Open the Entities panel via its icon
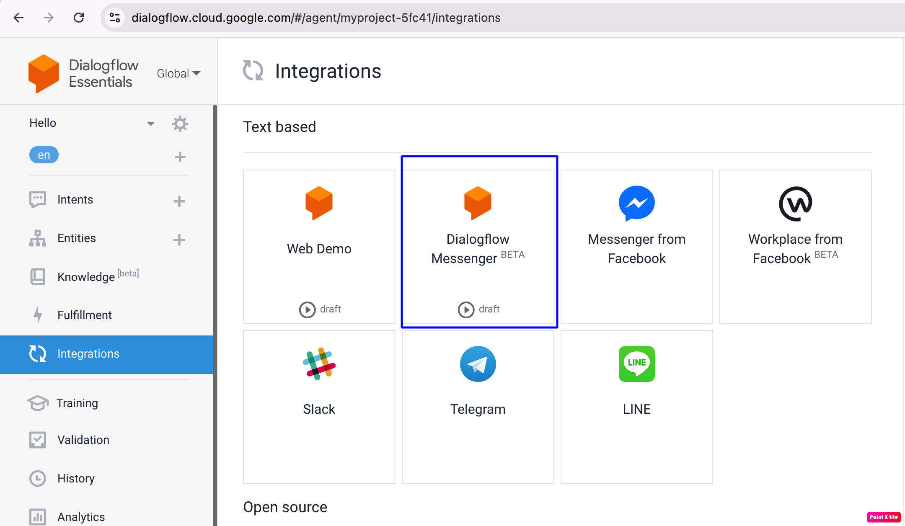 pyautogui.click(x=38, y=238)
